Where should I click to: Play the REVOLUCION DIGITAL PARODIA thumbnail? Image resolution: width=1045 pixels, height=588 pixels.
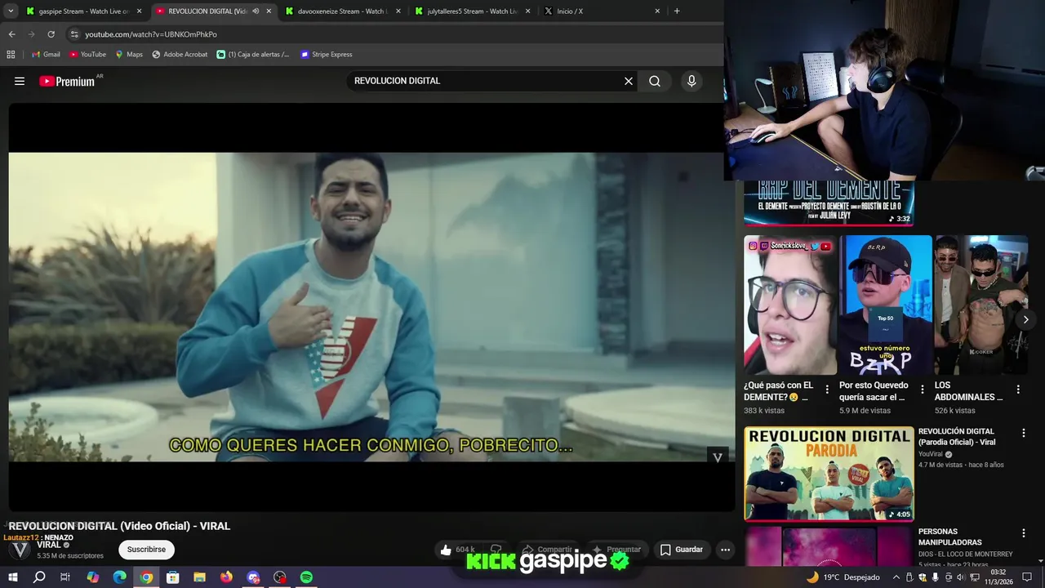pyautogui.click(x=829, y=474)
